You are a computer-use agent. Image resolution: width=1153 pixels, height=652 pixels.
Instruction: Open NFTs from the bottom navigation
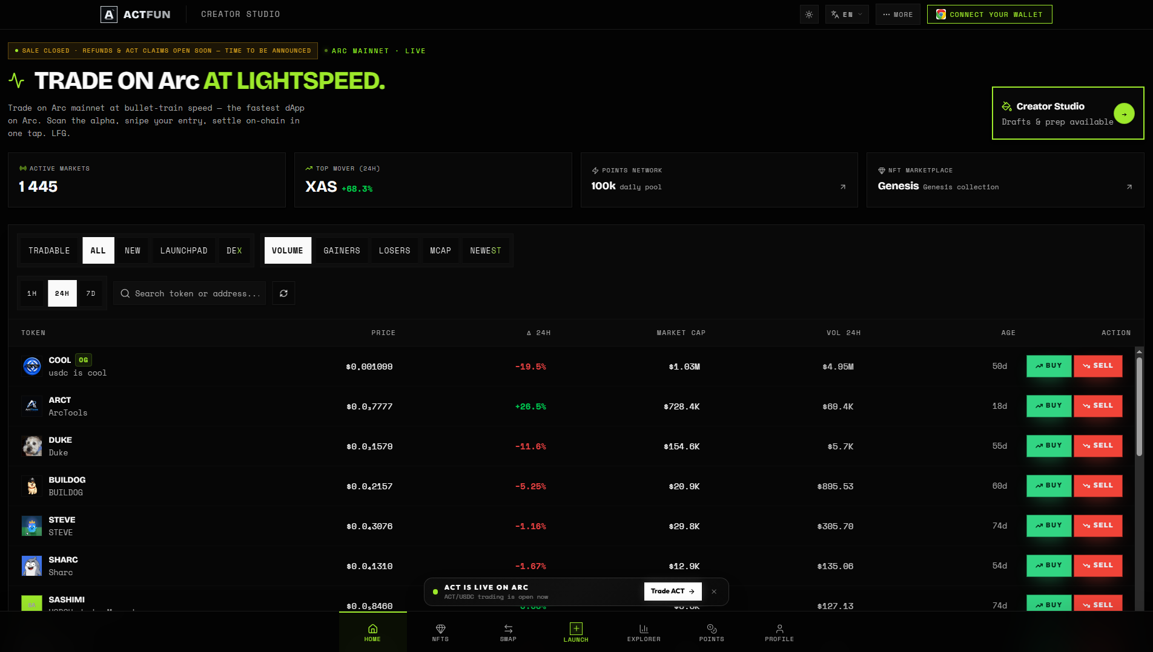(x=440, y=632)
